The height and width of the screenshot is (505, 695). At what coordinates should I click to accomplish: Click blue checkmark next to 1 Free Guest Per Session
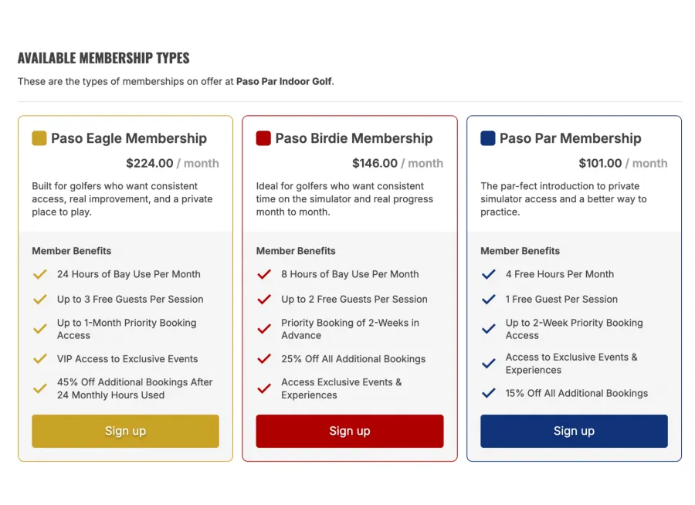click(x=489, y=300)
